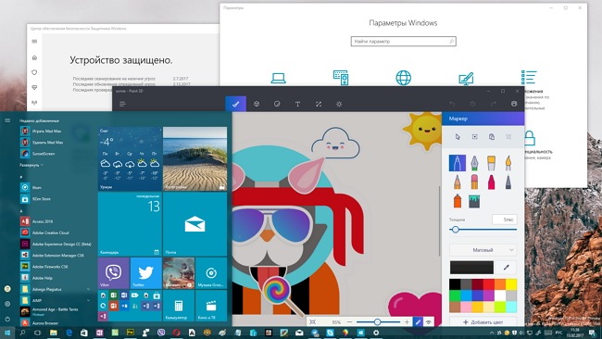The width and height of the screenshot is (602, 339).
Task: Click the Добавить цвет button
Action: [483, 321]
